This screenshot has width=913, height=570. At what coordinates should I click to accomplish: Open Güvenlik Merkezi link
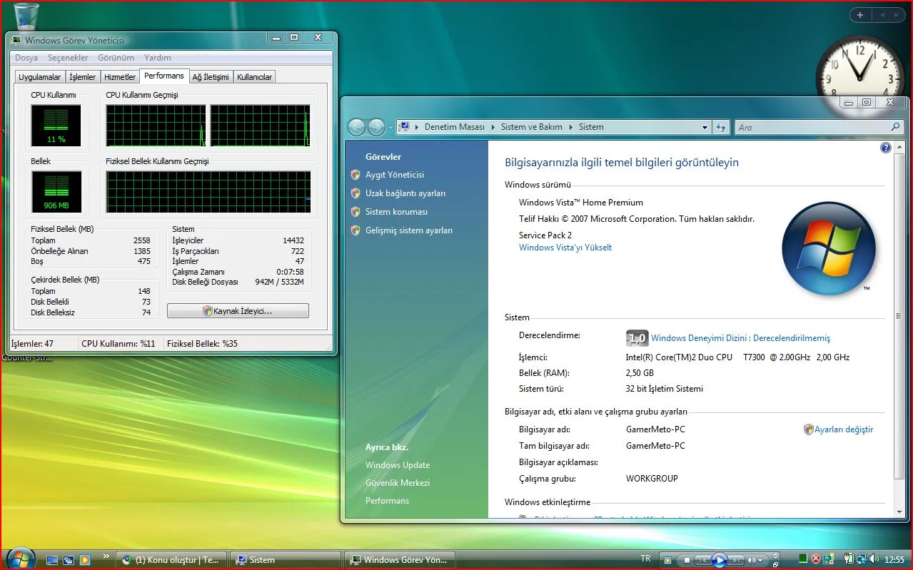click(x=398, y=483)
